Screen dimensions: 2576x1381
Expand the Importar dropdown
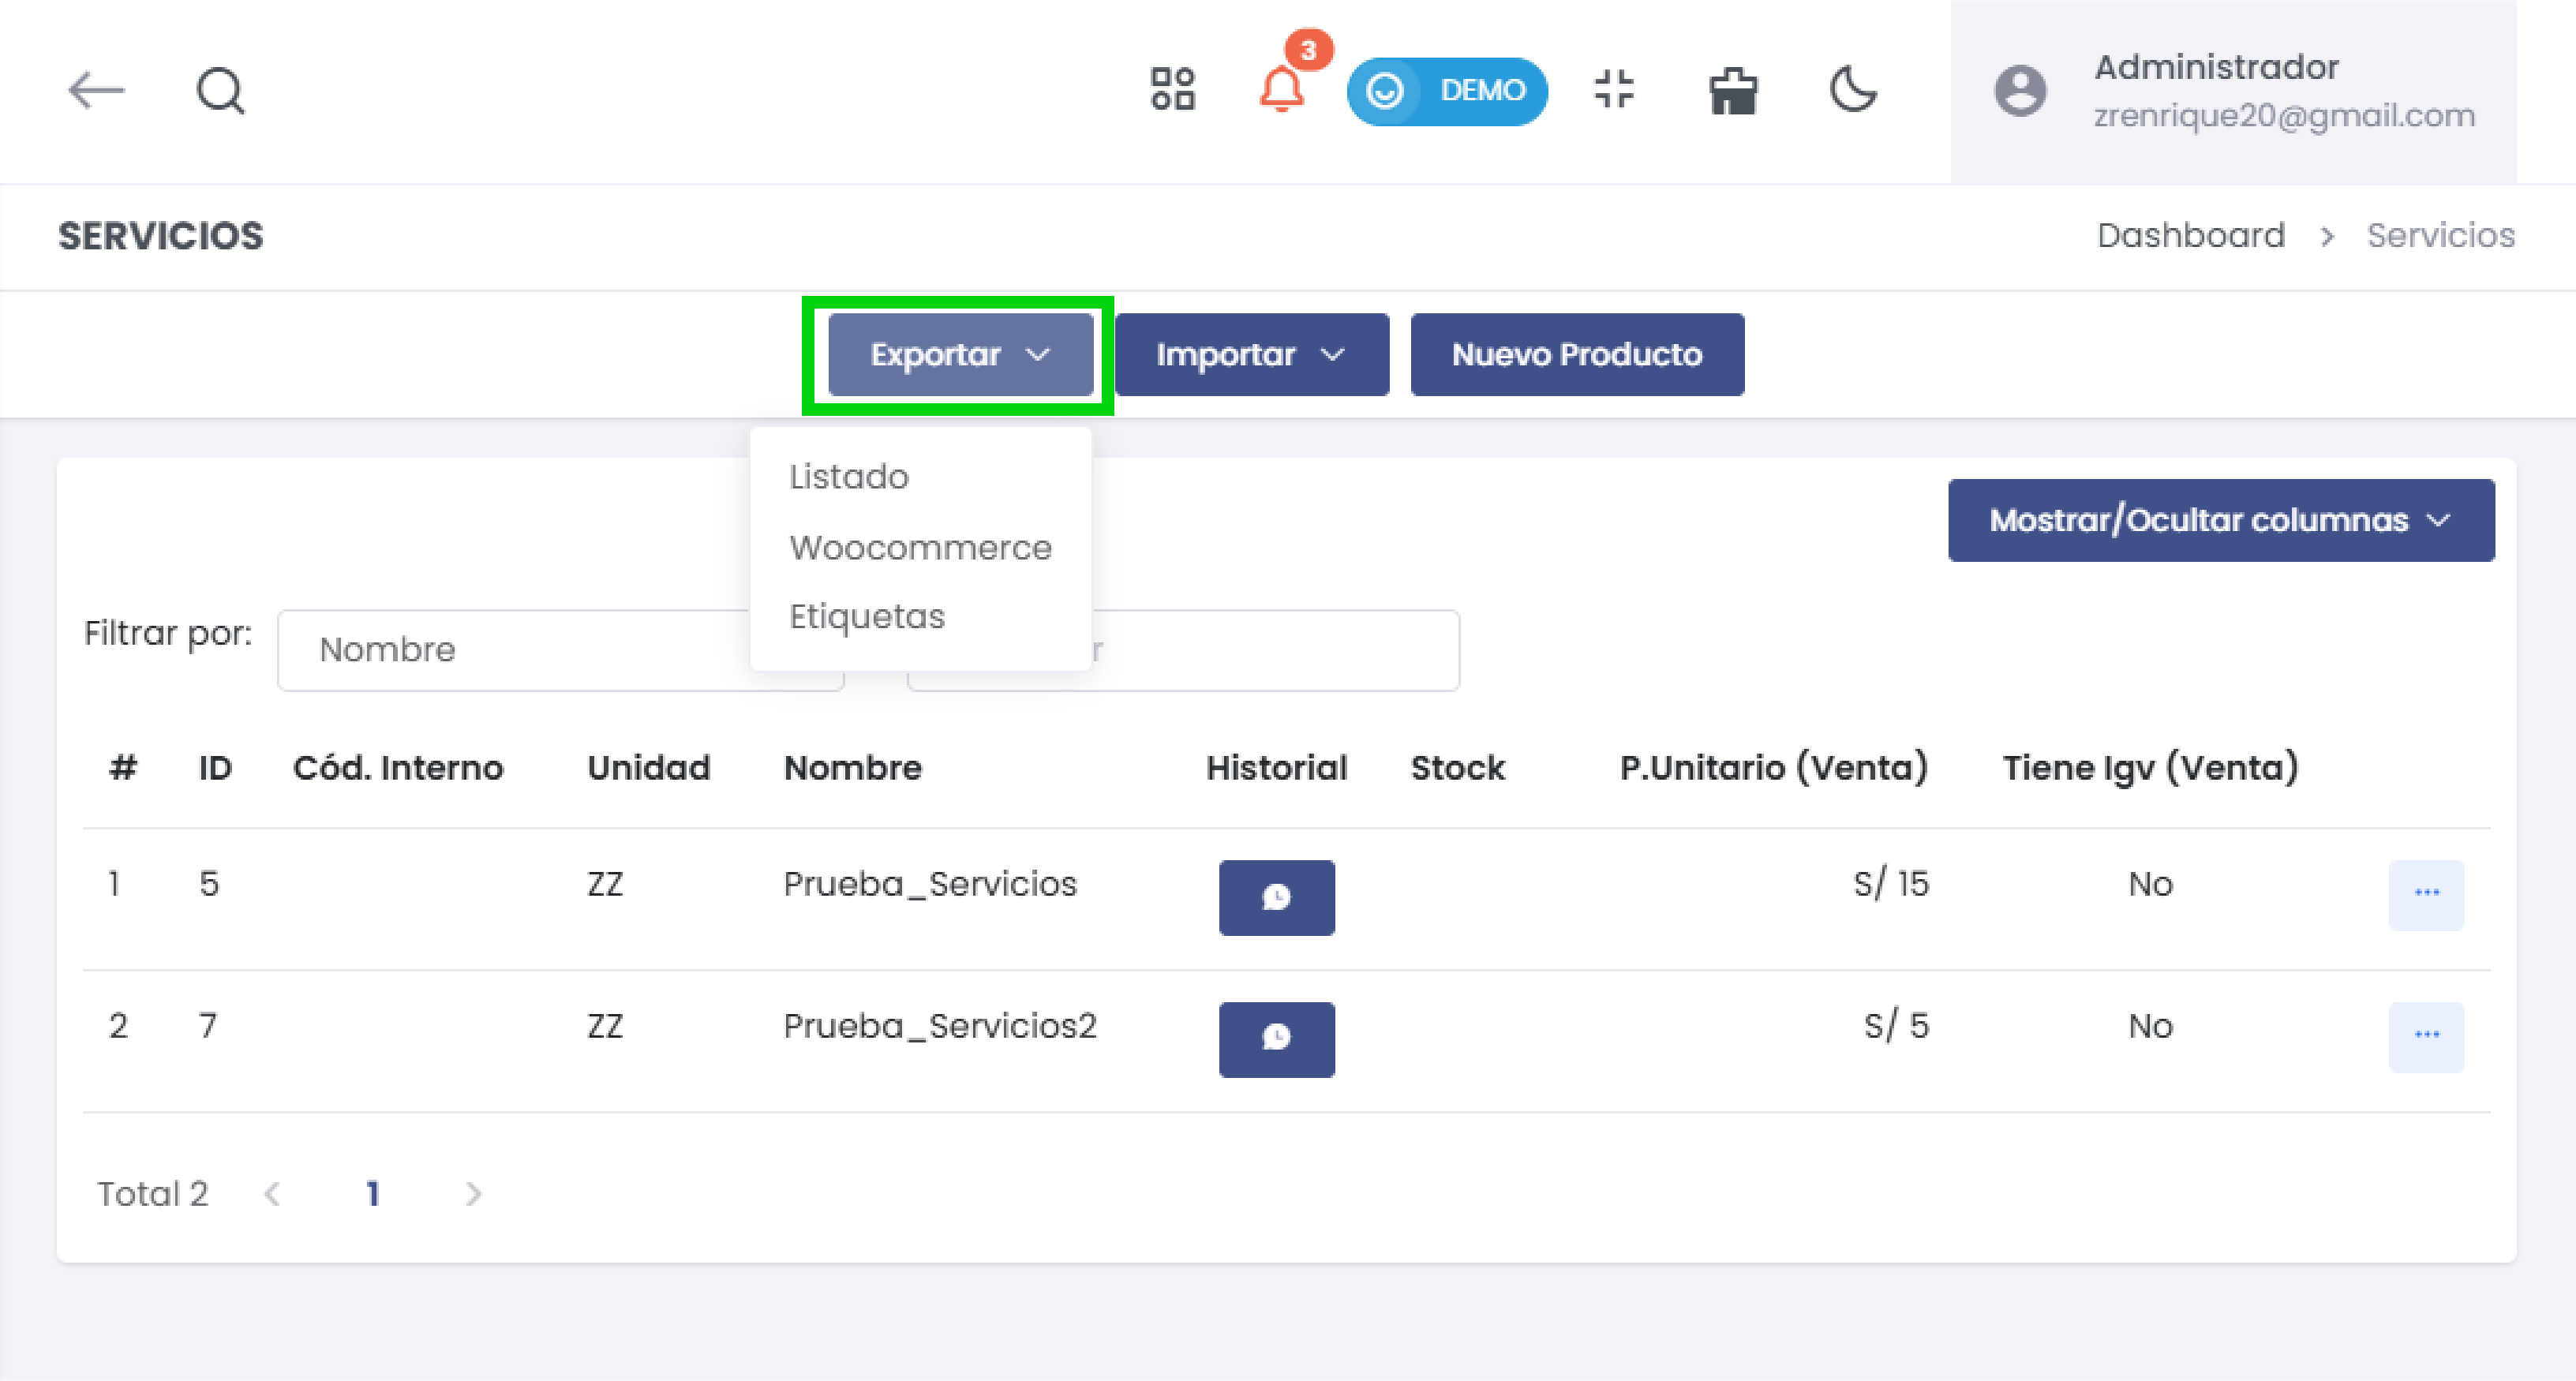pos(1251,354)
